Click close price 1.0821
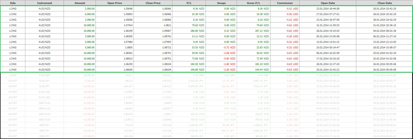Image resolution: width=413 pixels, height=139 pixels. click(x=153, y=25)
